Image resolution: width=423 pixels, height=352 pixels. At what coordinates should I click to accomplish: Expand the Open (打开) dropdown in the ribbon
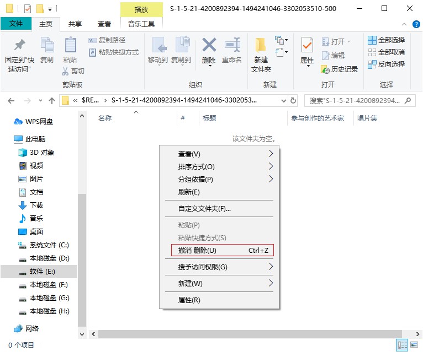(348, 41)
